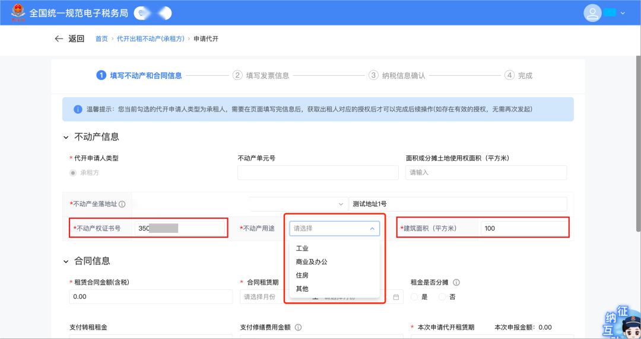The width and height of the screenshot is (641, 339).
Task: Select 否 for 租金是否分摊
Action: point(442,297)
